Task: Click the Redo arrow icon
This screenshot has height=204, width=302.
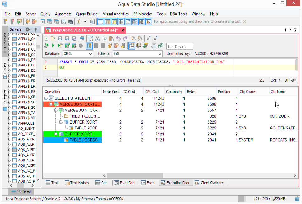Action: click(x=125, y=39)
